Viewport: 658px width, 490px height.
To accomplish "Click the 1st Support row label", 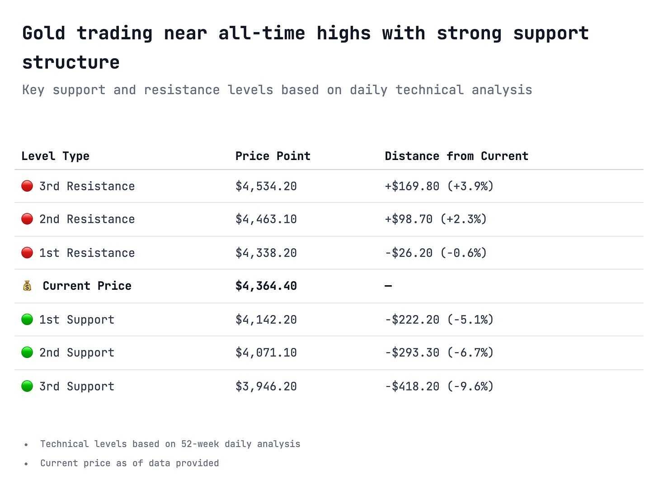I will (x=77, y=320).
